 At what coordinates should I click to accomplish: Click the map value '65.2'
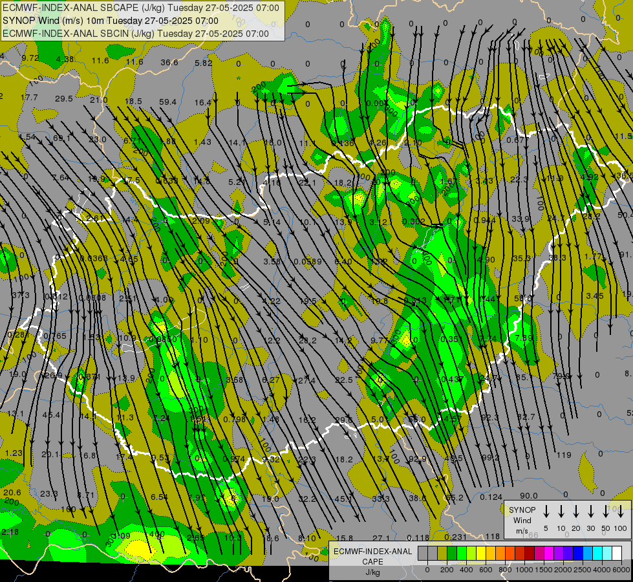(454, 497)
